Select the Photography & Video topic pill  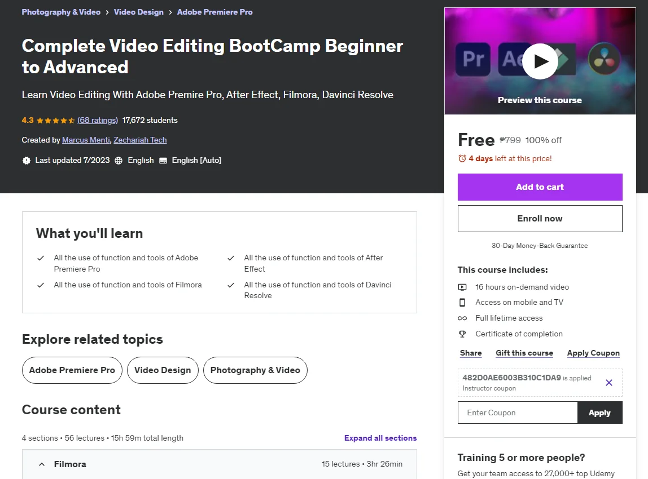[255, 370]
